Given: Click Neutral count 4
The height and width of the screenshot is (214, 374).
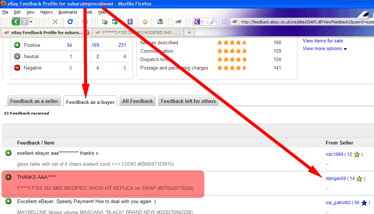Looking at the screenshot, I should pos(125,57).
